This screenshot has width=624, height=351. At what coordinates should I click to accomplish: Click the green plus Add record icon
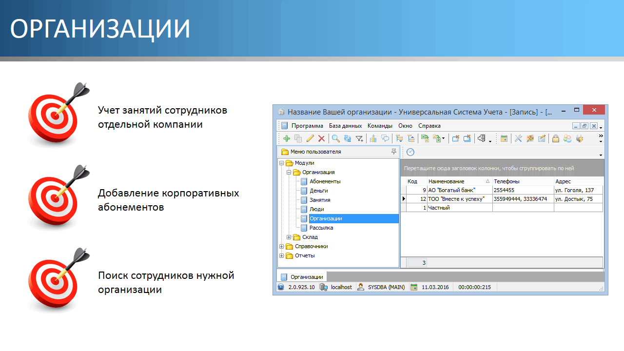tap(287, 138)
